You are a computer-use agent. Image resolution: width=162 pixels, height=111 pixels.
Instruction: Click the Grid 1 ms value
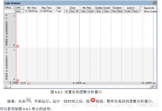click(59, 11)
